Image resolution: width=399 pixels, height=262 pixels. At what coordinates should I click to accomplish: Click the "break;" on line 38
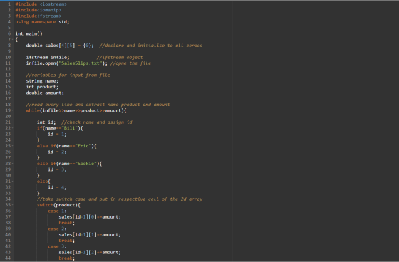pos(67,223)
